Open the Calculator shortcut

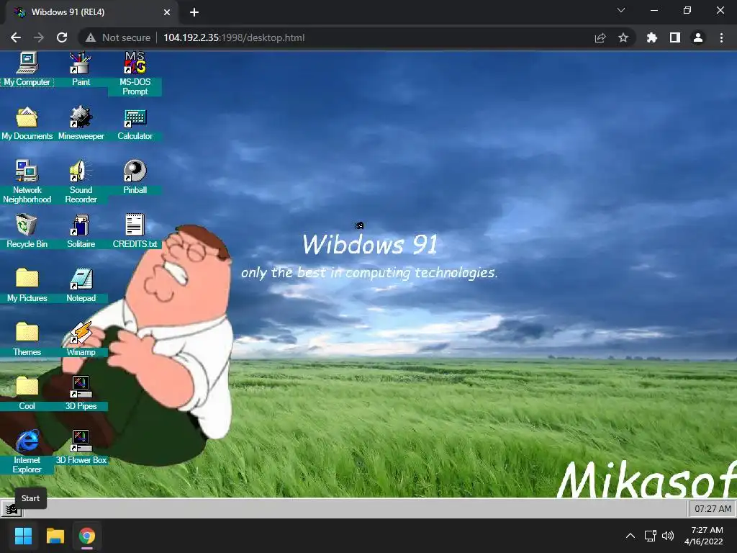(x=135, y=123)
